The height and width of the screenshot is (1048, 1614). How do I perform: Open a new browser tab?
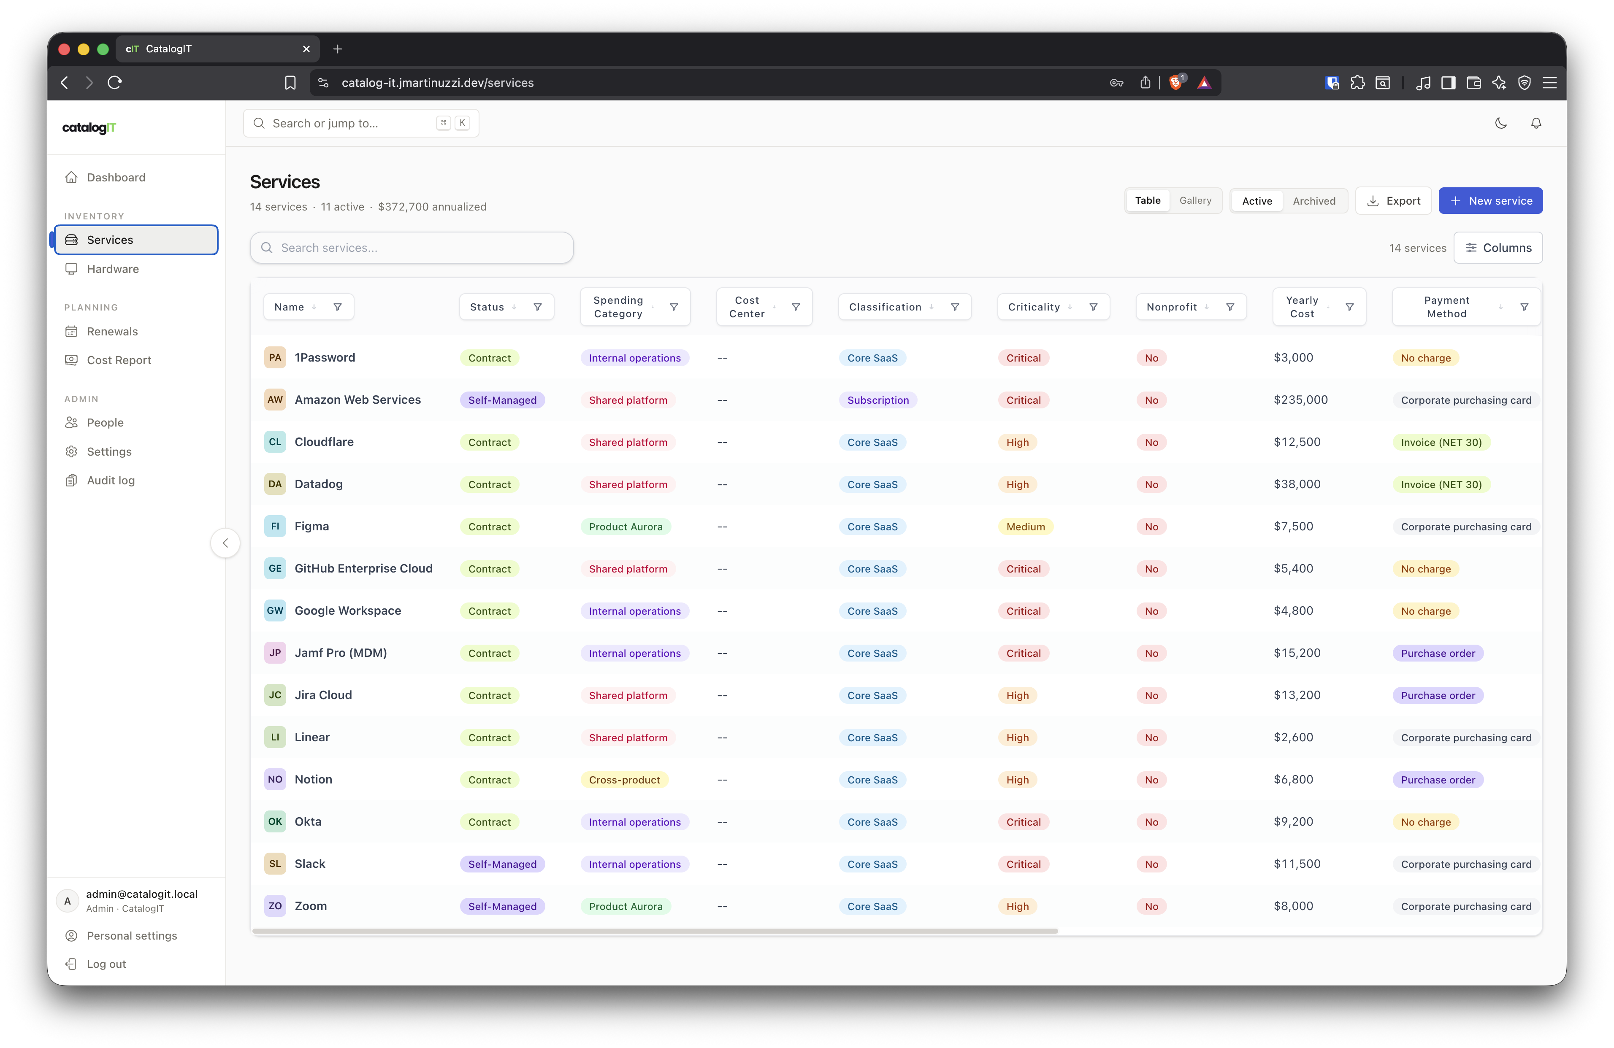tap(338, 49)
